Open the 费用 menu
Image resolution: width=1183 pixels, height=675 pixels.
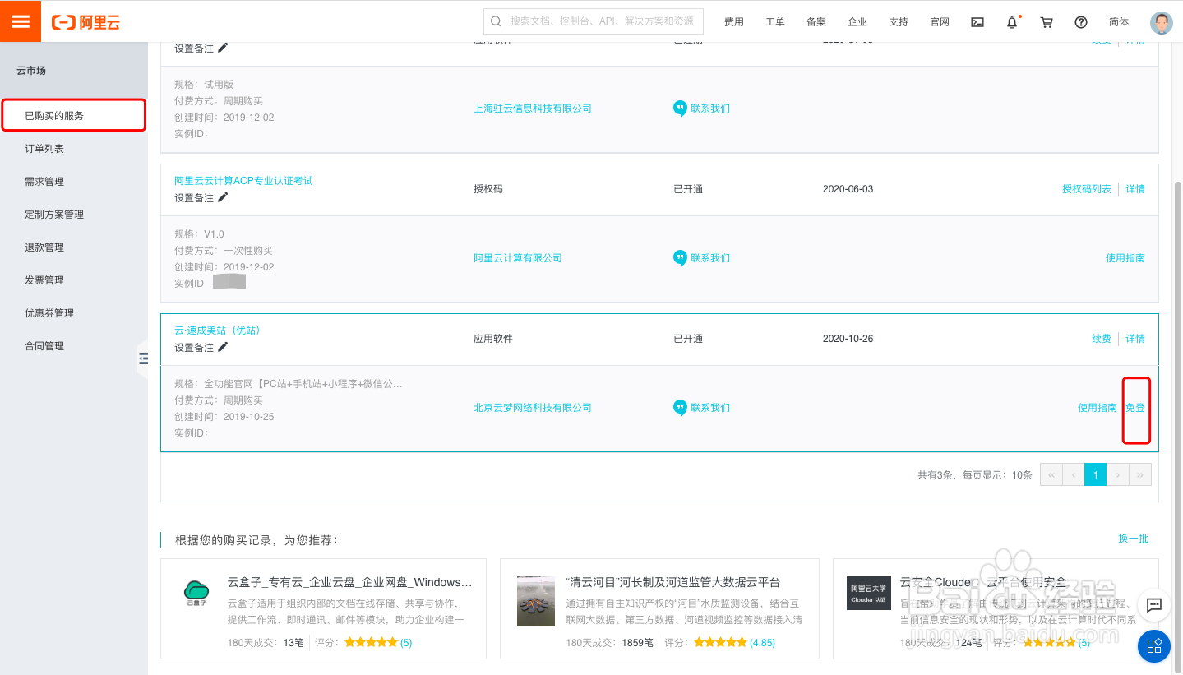(734, 22)
